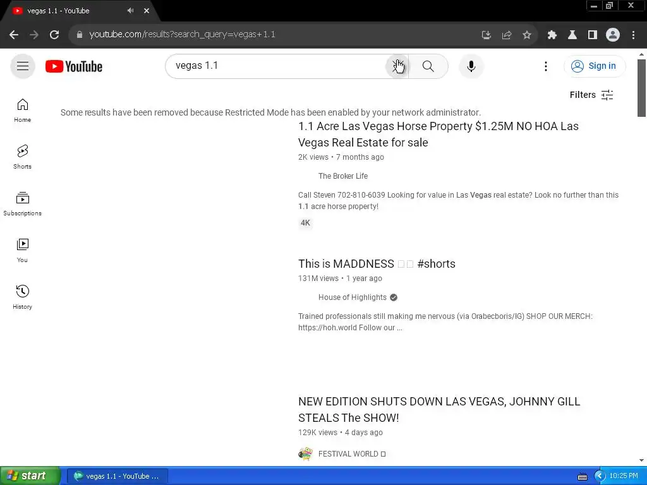Open Chrome three-dot menu

coord(633,35)
